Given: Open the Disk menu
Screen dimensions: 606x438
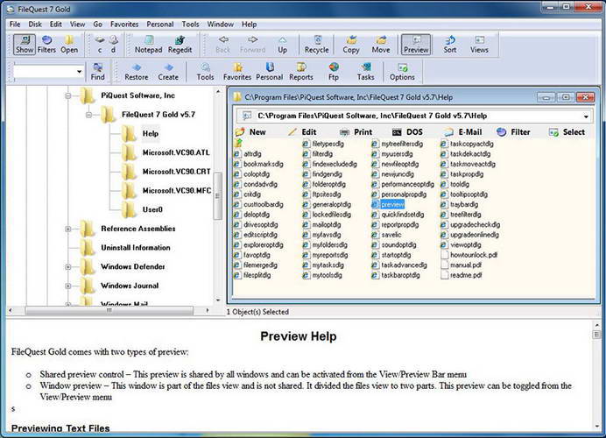Looking at the screenshot, I should point(35,25).
